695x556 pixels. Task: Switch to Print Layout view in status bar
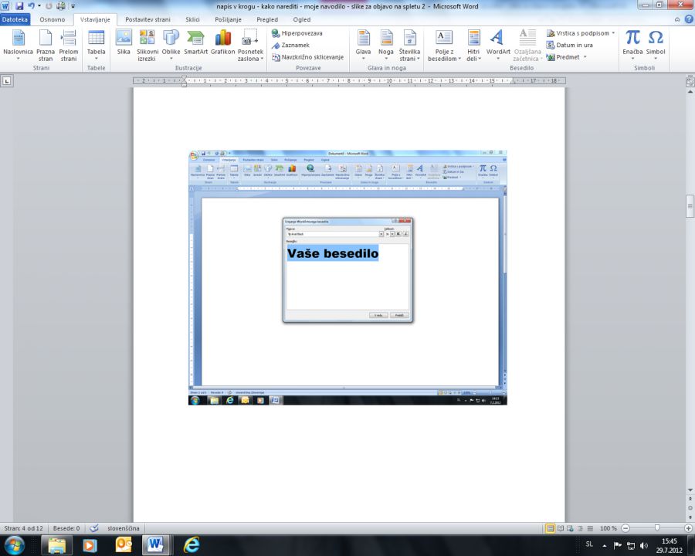click(550, 528)
